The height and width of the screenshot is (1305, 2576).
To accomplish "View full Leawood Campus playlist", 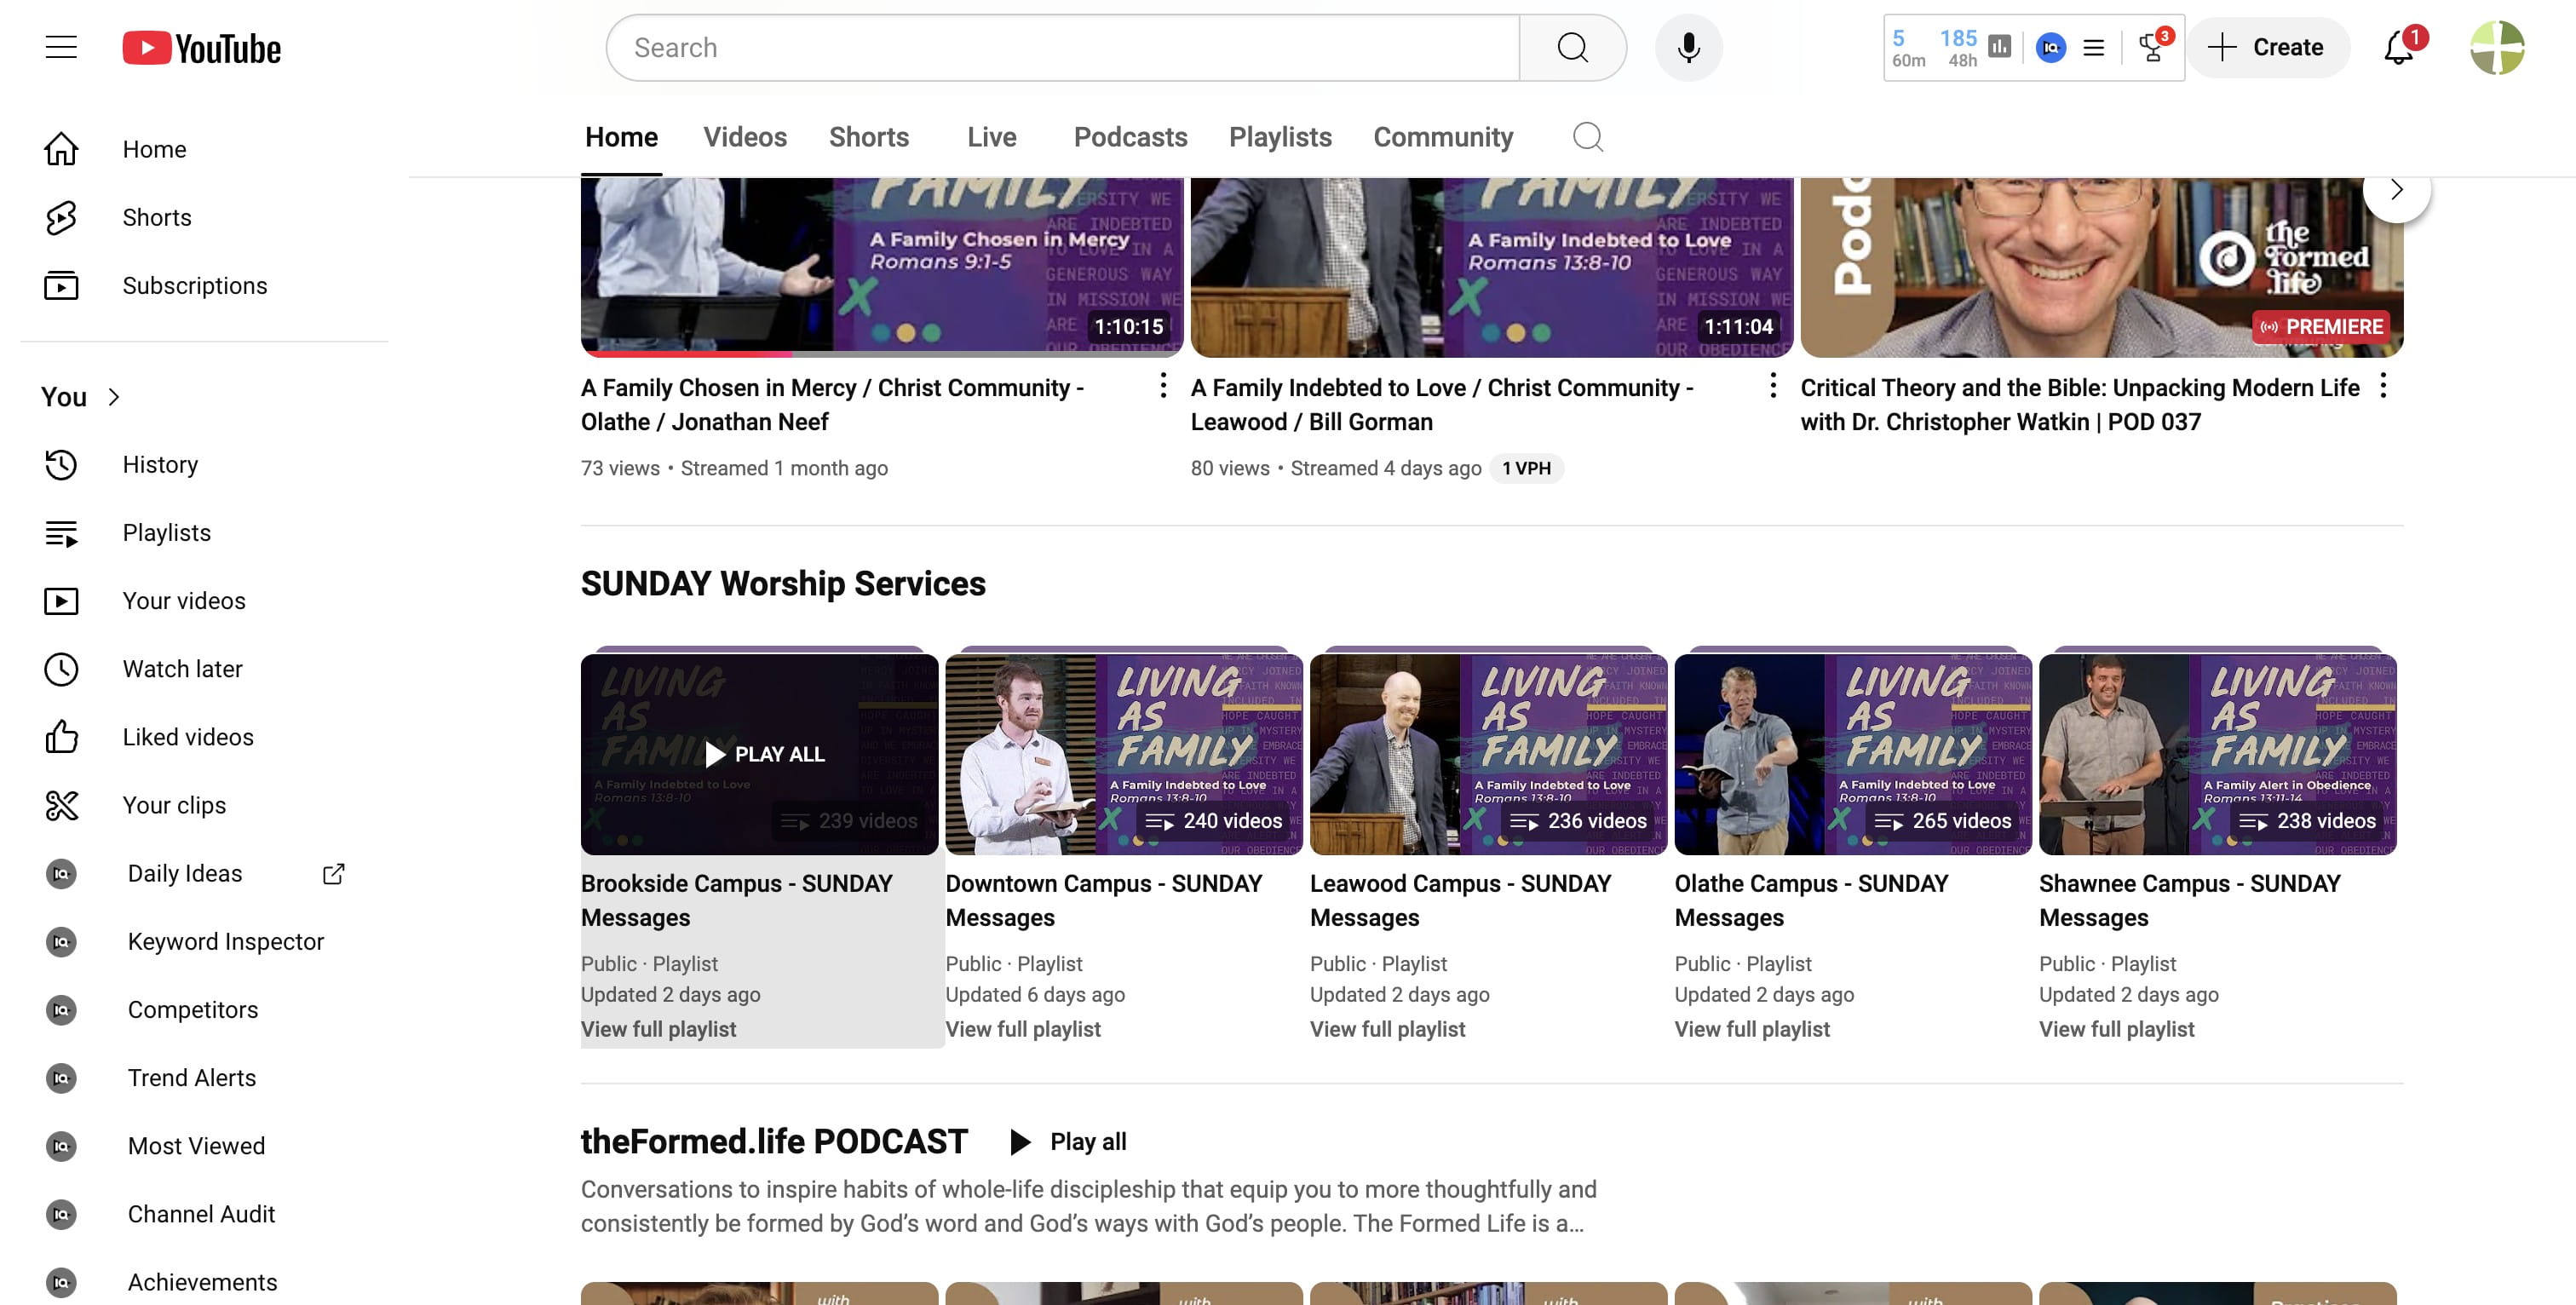I will pos(1387,1029).
